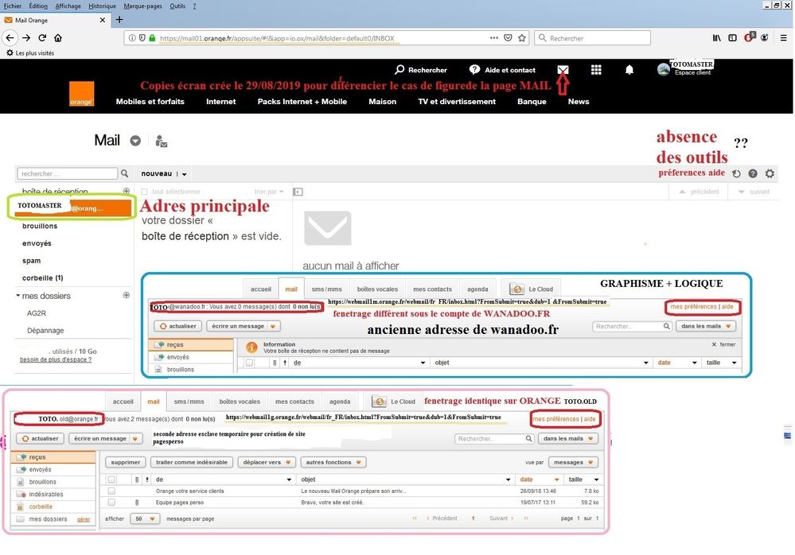The width and height of the screenshot is (795, 555).
Task: Open the spam folder
Action: coord(32,260)
